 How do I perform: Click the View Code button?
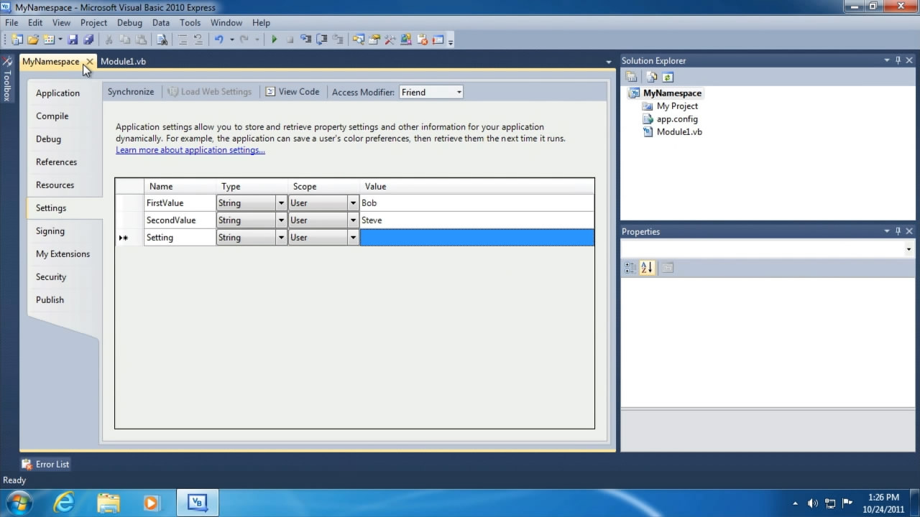click(293, 92)
